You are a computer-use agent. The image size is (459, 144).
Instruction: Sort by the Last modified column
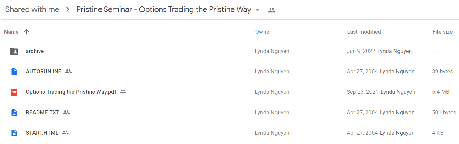[x=364, y=32]
